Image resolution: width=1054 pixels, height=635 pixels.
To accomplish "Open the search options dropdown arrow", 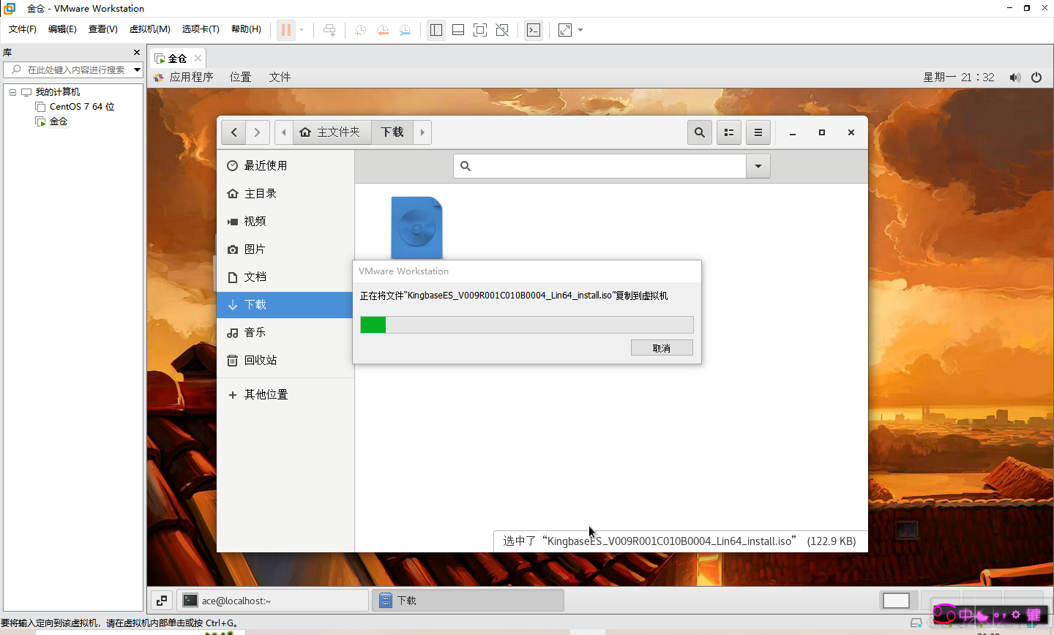I will coord(758,166).
